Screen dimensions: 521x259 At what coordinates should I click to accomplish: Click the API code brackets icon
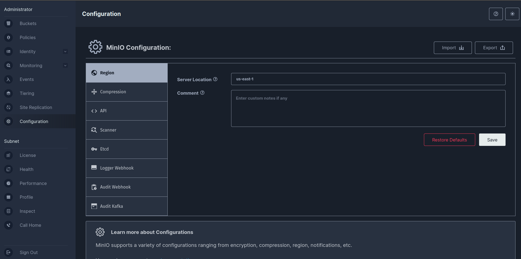pyautogui.click(x=94, y=111)
